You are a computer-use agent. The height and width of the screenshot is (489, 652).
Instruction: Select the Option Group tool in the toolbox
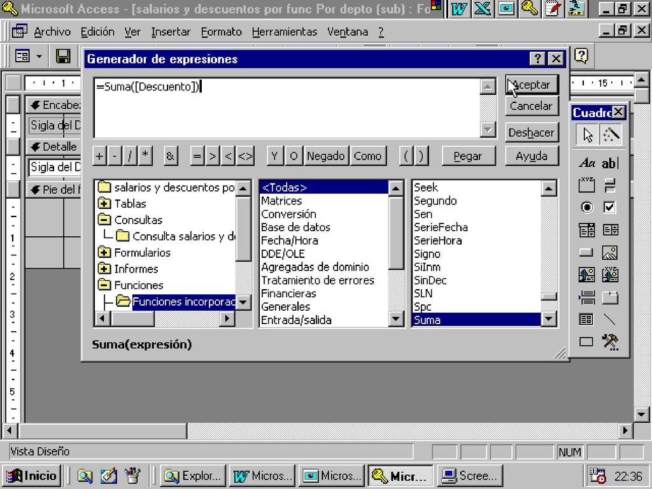586,185
